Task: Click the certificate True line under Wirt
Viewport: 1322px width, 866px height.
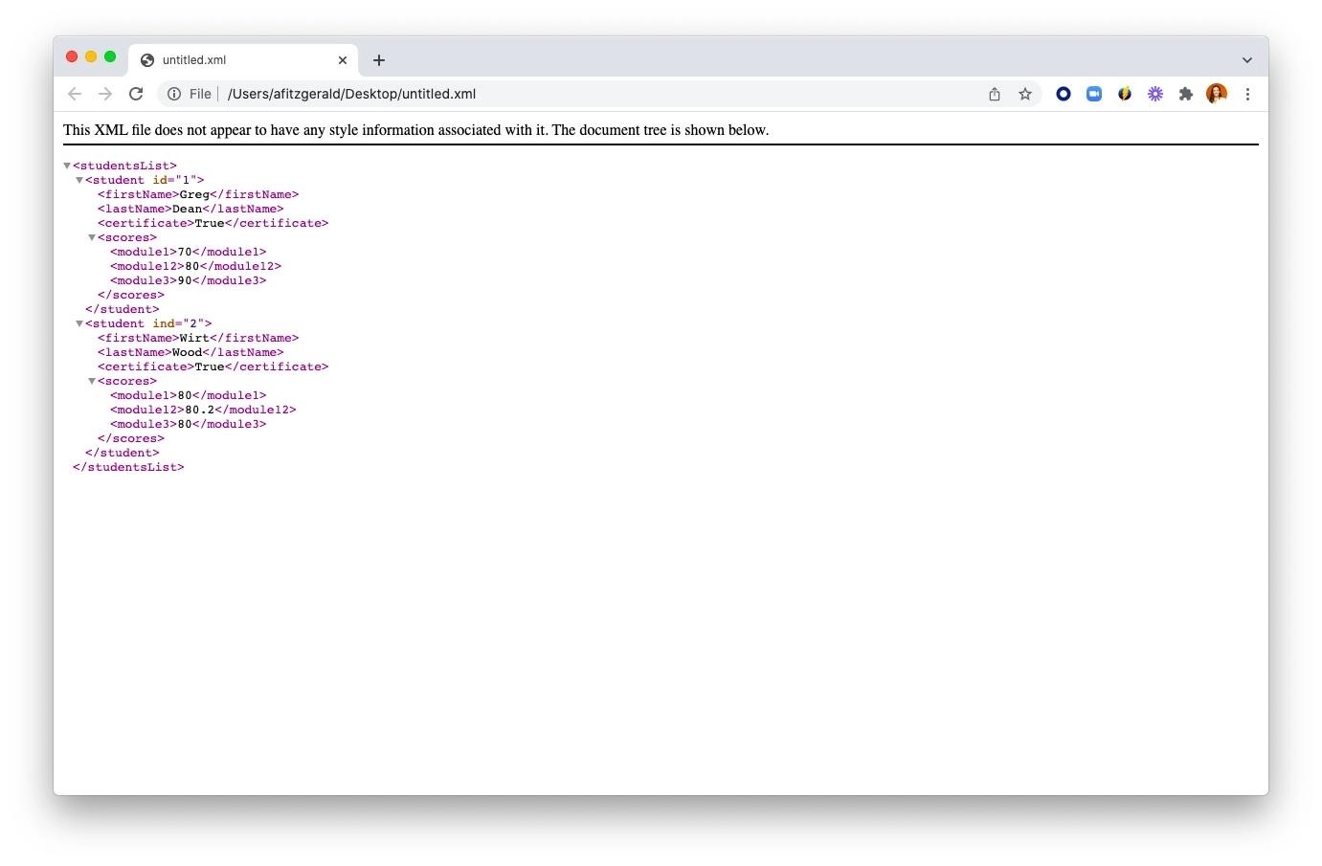Action: [x=213, y=366]
